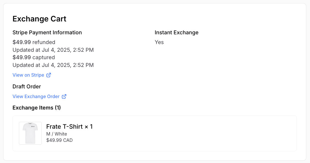310x163 pixels.
Task: Click the Exchange Cart heading
Action: coord(39,19)
